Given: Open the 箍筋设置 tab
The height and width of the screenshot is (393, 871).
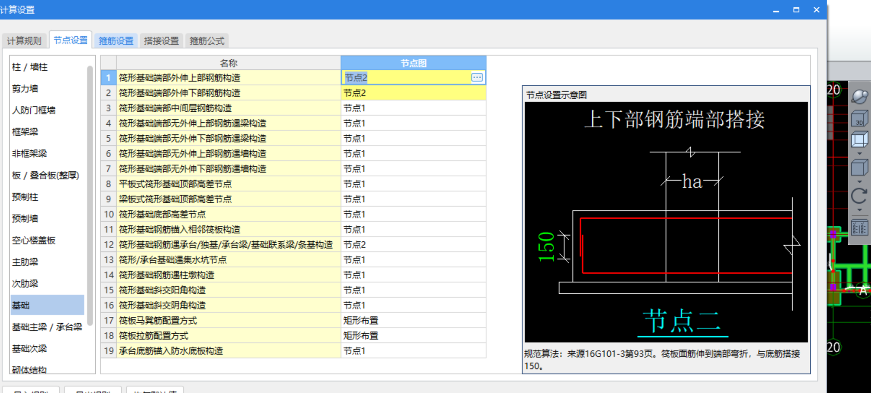Looking at the screenshot, I should tap(116, 41).
